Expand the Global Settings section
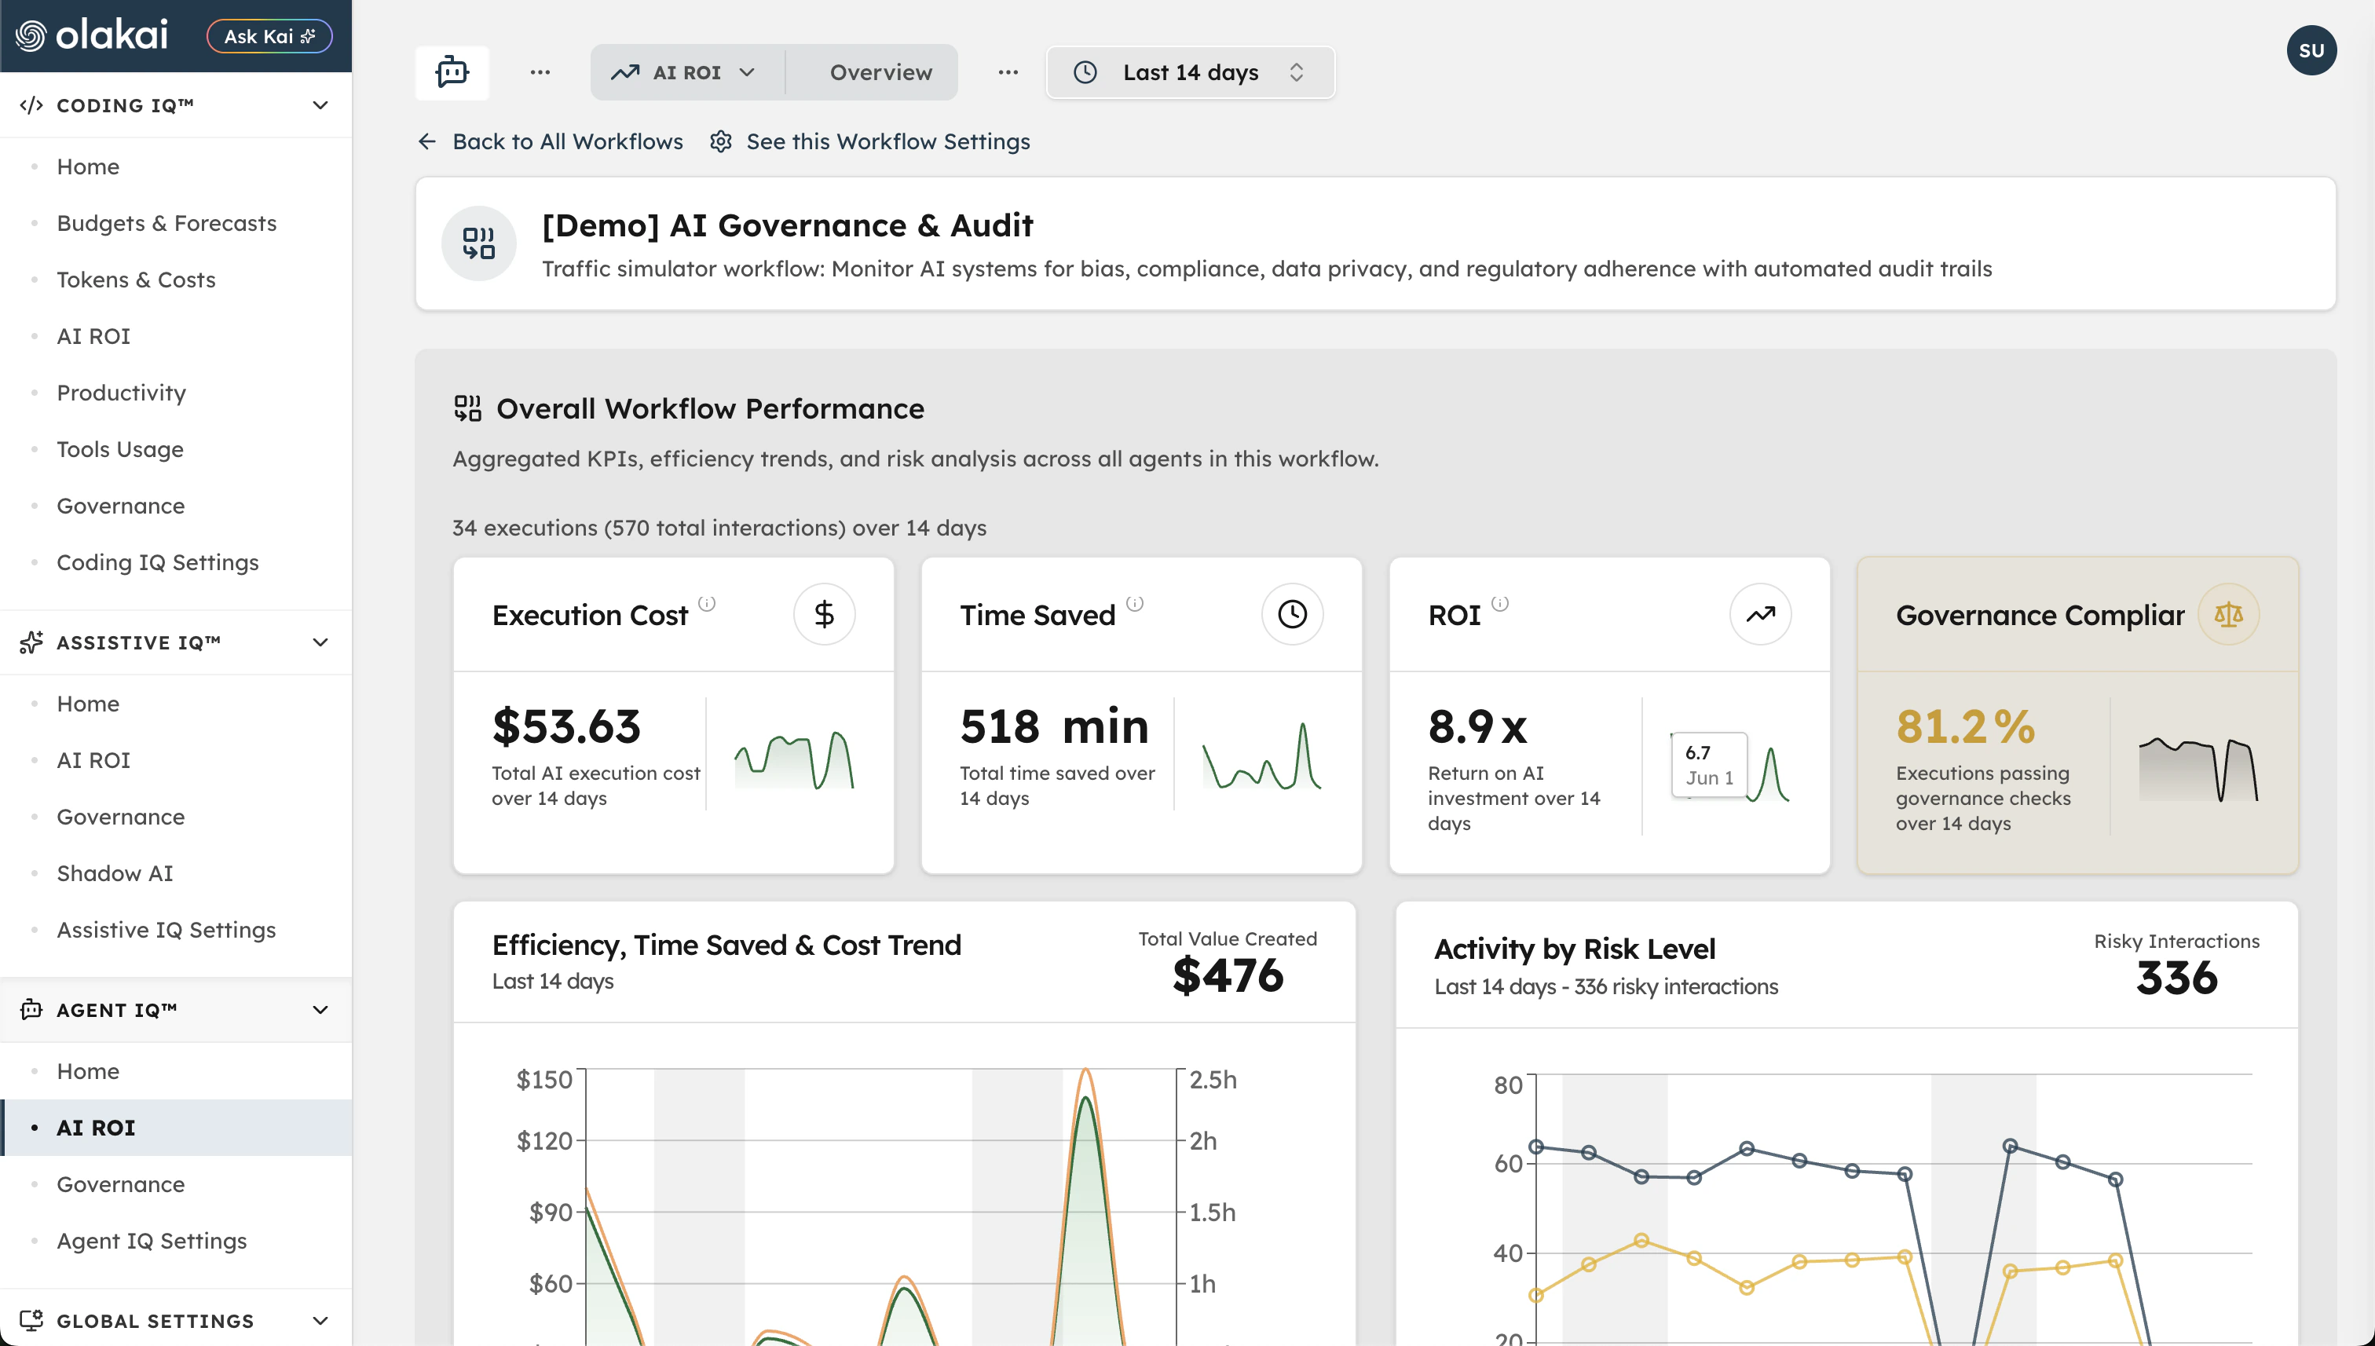The height and width of the screenshot is (1346, 2375). (x=320, y=1320)
